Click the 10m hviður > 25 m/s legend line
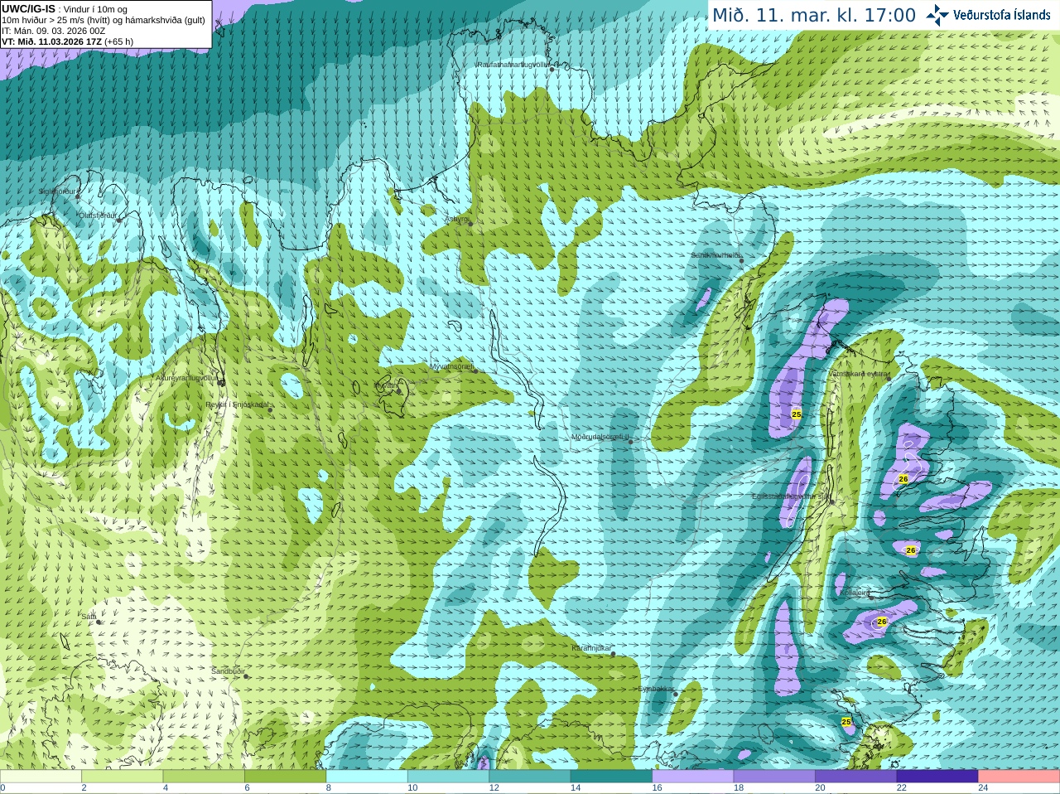The width and height of the screenshot is (1060, 794). tap(104, 20)
